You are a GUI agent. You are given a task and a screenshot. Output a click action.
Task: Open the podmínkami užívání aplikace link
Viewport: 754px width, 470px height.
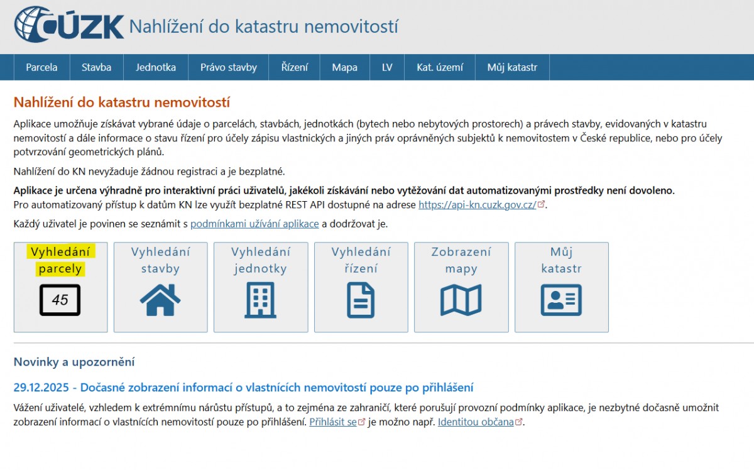pyautogui.click(x=254, y=224)
